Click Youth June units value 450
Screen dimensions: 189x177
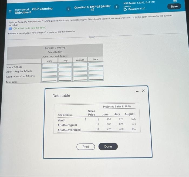coord(109,119)
